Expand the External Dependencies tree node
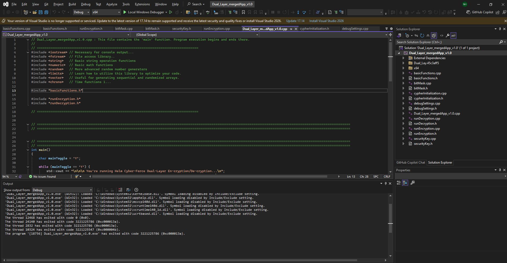This screenshot has height=263, width=507. 403,58
